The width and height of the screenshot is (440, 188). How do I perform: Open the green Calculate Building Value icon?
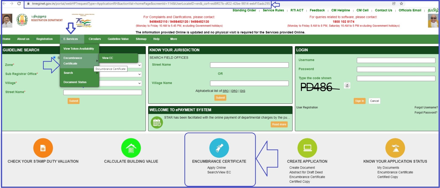pos(131,148)
